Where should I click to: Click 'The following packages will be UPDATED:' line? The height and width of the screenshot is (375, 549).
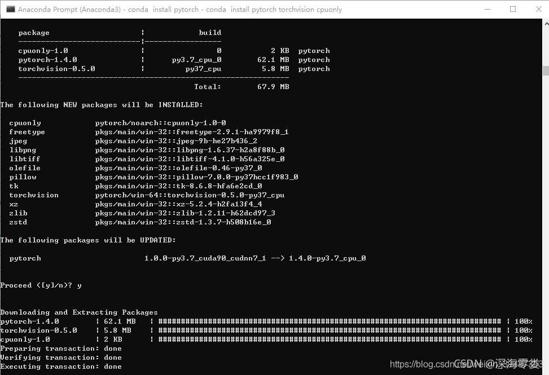[88, 240]
